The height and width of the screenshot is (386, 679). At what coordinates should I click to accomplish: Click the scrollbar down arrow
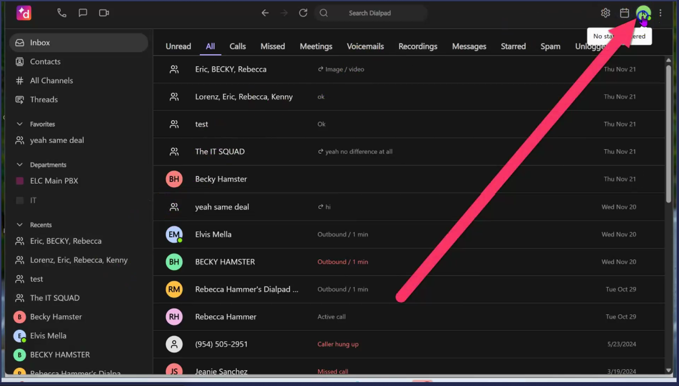click(x=668, y=370)
